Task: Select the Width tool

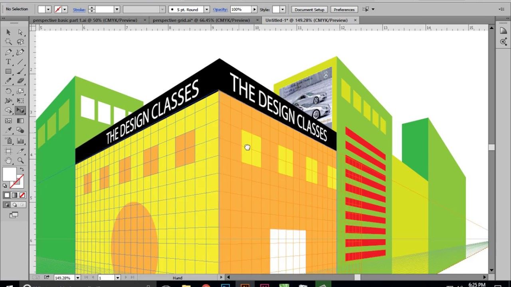Action: coord(8,101)
